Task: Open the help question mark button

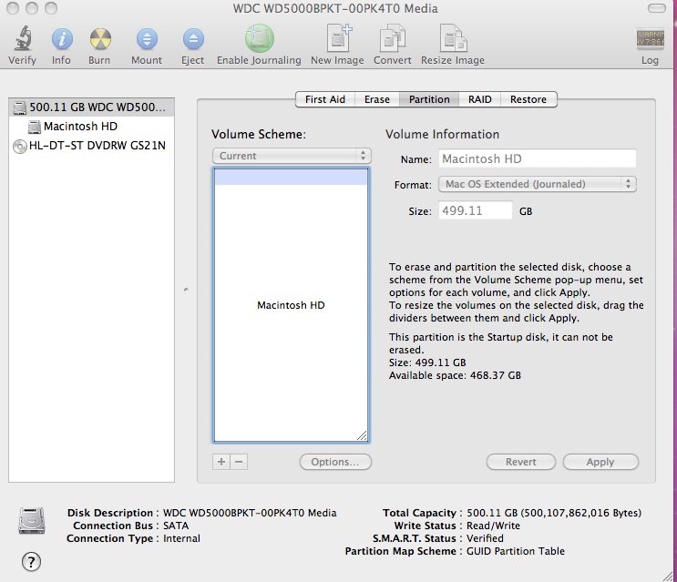Action: [x=31, y=561]
